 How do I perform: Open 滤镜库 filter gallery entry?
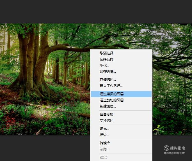pos(121,143)
